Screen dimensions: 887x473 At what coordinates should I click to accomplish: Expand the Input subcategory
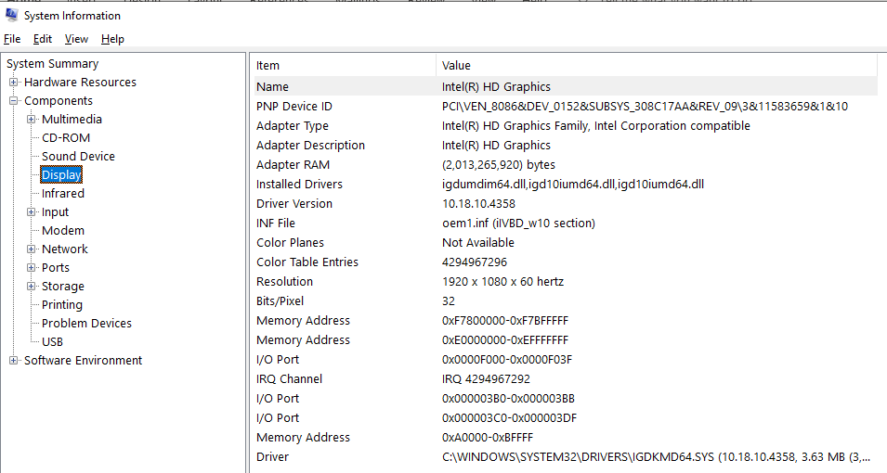pyautogui.click(x=31, y=211)
